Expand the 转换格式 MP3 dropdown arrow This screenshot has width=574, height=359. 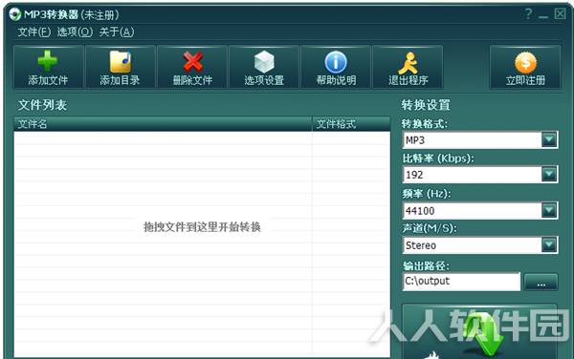(549, 139)
